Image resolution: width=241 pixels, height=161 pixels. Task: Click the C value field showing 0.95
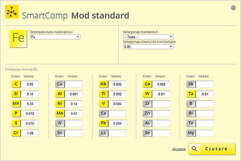(30, 84)
